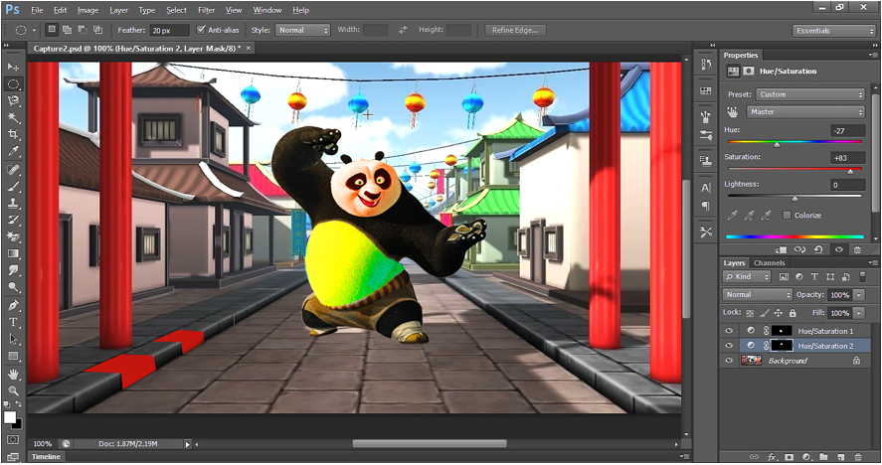Select the Move tool

[x=13, y=67]
